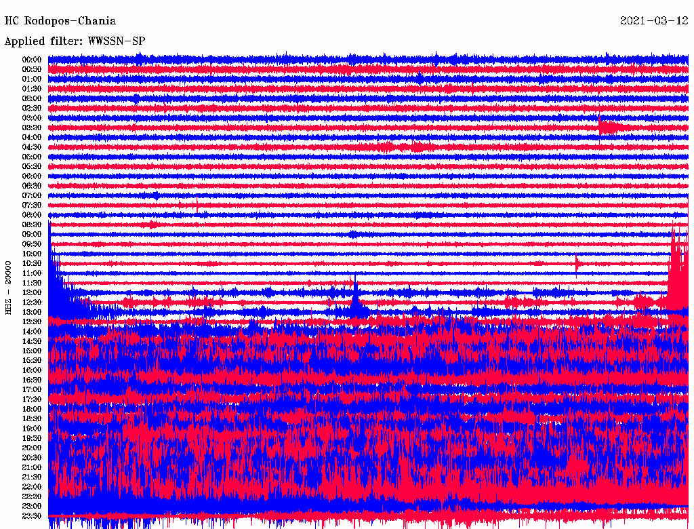Click the '23:00' time label
This screenshot has height=529, width=694.
(32, 506)
